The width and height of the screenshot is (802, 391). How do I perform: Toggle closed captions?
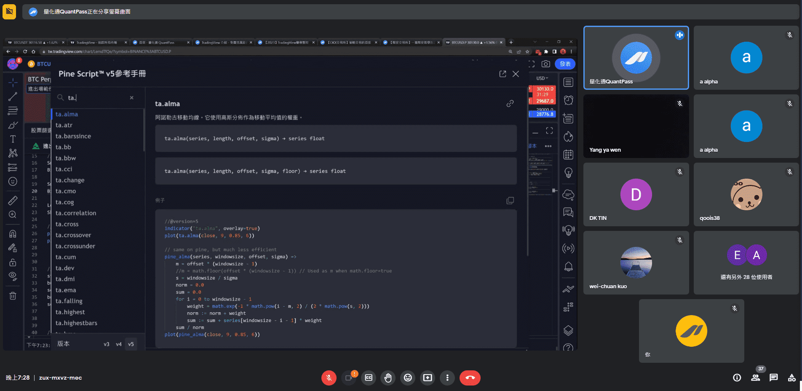[369, 378]
